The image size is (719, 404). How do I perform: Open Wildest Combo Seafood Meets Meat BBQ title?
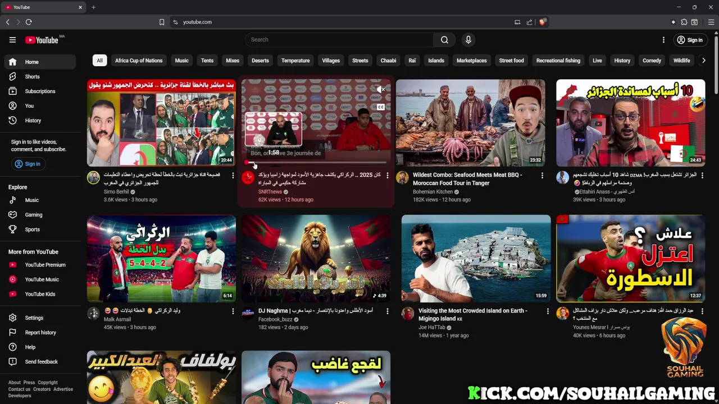[x=467, y=179]
